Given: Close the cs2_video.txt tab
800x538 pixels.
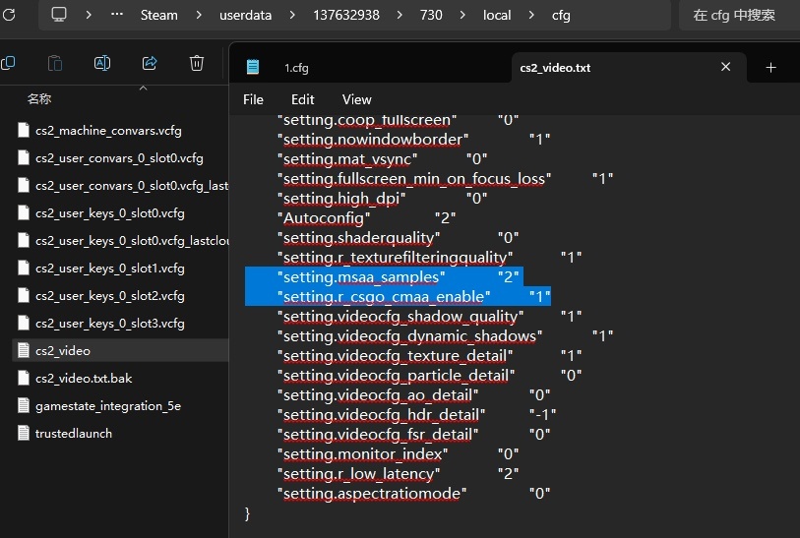Looking at the screenshot, I should pyautogui.click(x=725, y=67).
